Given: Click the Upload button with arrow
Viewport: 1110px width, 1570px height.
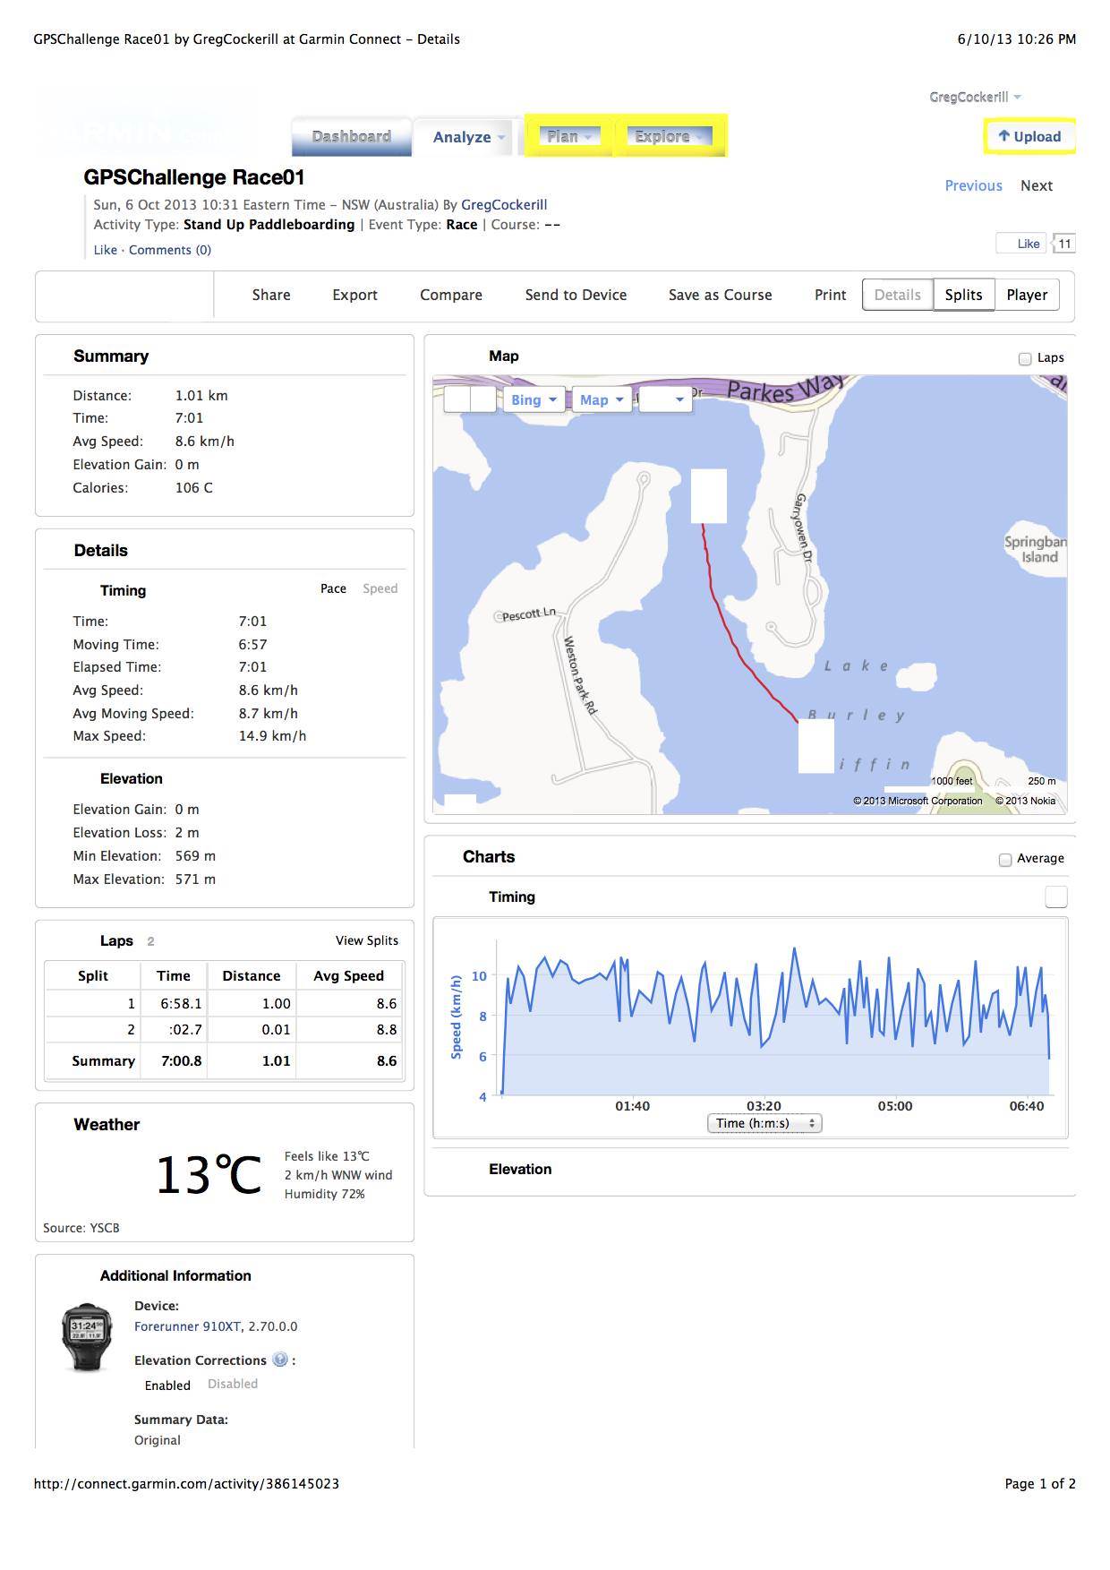Looking at the screenshot, I should click(x=1029, y=137).
